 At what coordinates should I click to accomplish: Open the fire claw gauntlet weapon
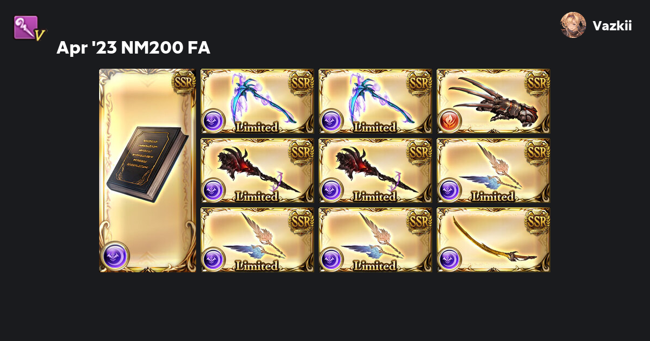tap(493, 101)
